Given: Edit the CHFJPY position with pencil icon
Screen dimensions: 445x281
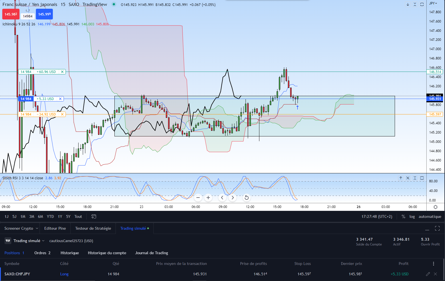Looking at the screenshot, I should [428, 274].
